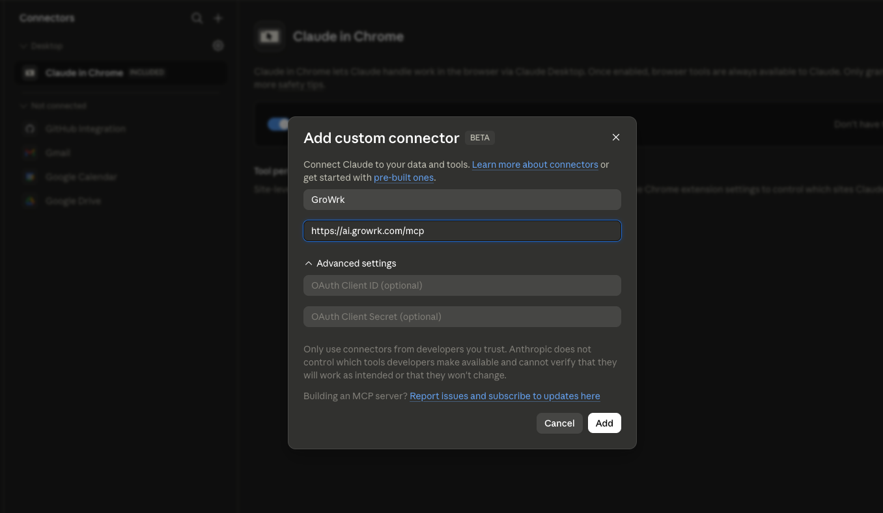Cancel adding the custom connector
Viewport: 883px width, 513px height.
click(x=559, y=423)
